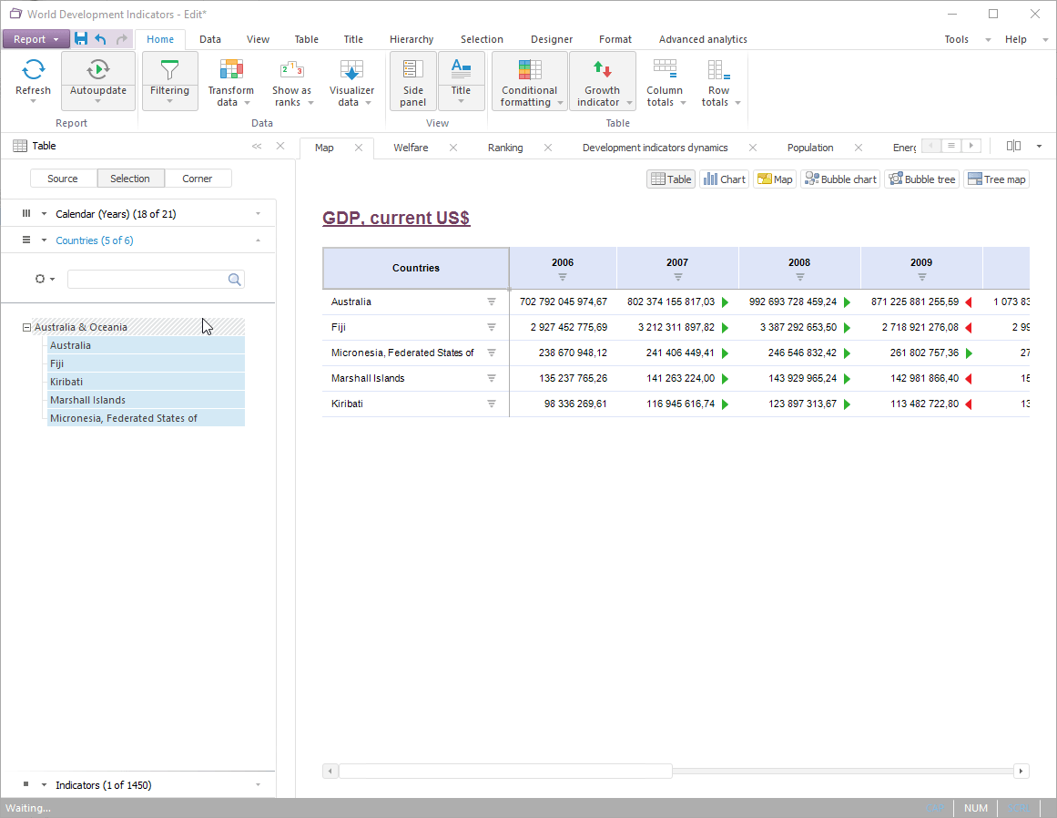Switch to Bubble chart visualization
This screenshot has height=818, width=1057.
840,179
